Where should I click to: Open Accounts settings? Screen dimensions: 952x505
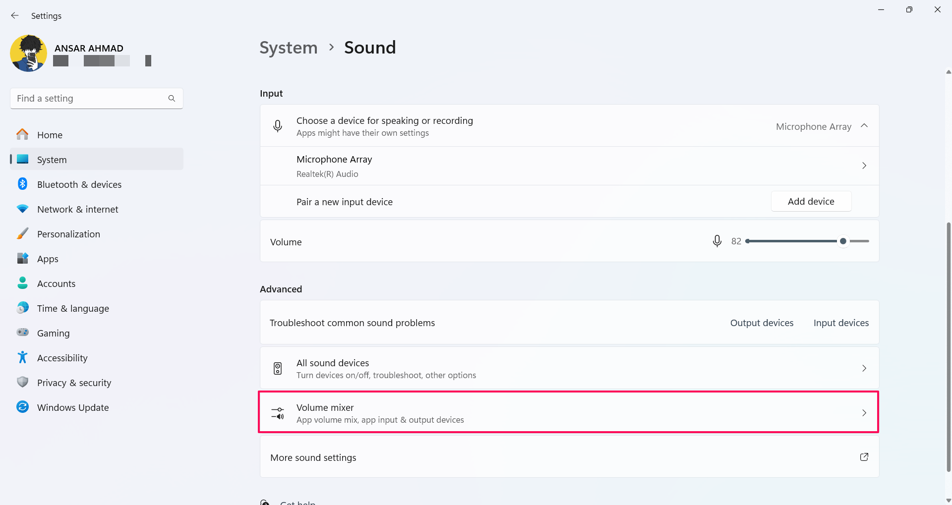coord(97,283)
